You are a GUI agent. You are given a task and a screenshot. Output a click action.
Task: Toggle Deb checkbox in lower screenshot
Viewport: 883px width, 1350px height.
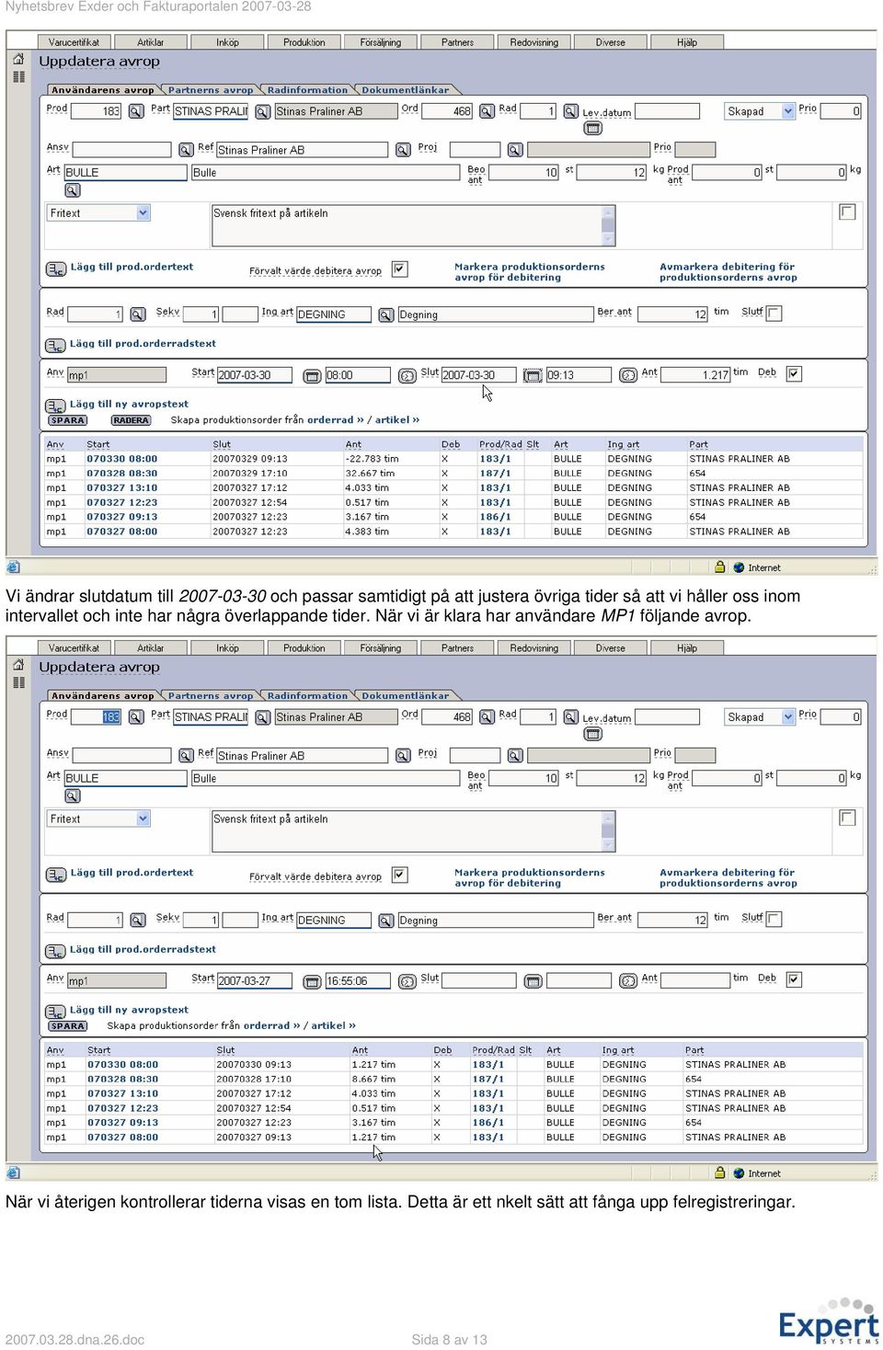pyautogui.click(x=795, y=979)
